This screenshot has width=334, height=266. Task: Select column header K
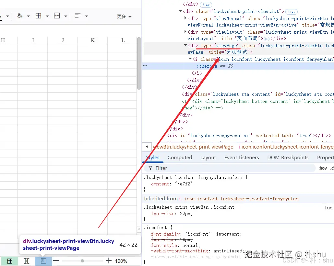93,40
